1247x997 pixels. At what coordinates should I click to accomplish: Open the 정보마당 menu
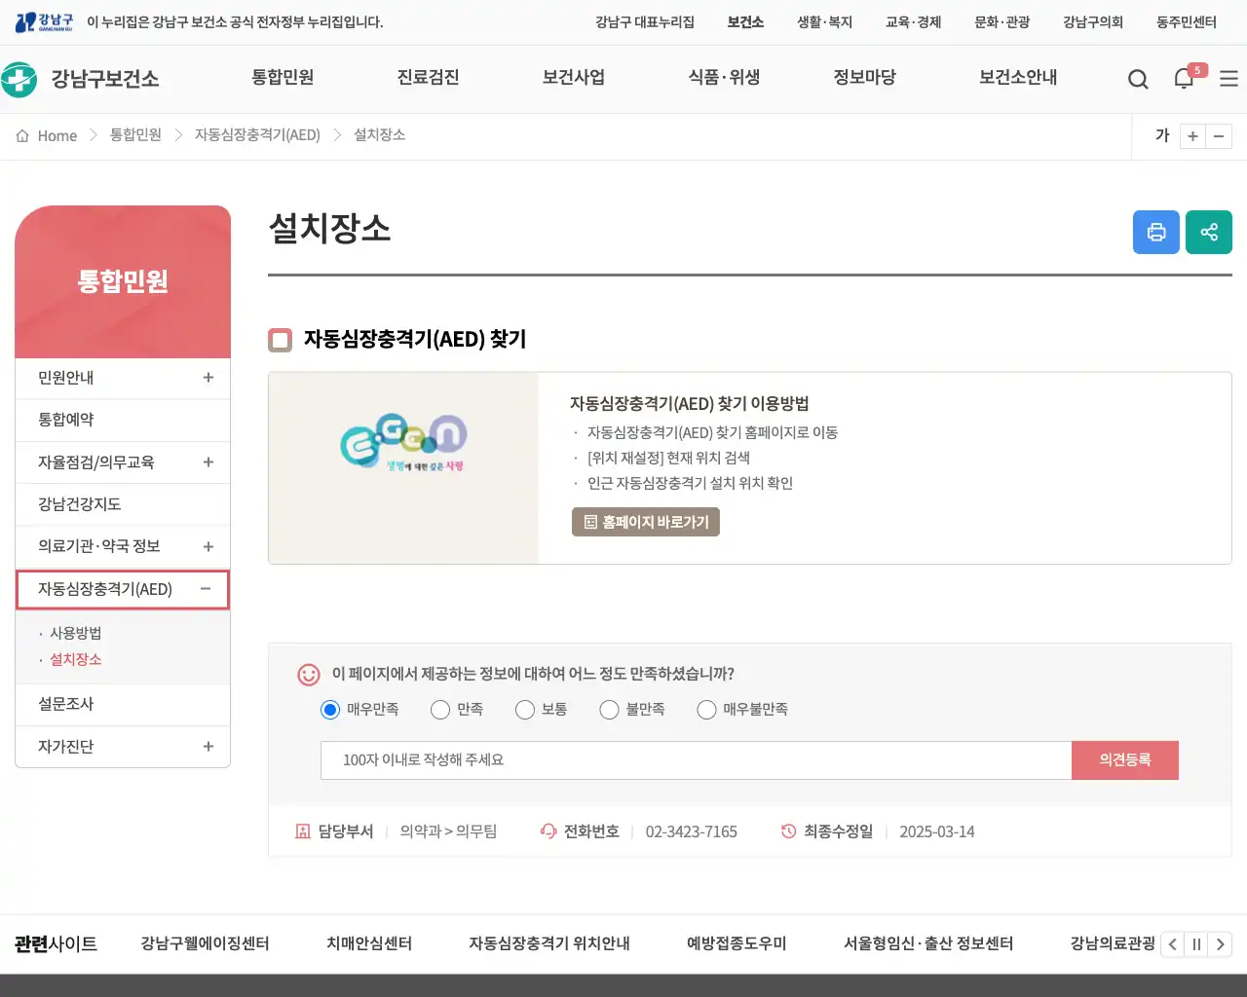(865, 78)
